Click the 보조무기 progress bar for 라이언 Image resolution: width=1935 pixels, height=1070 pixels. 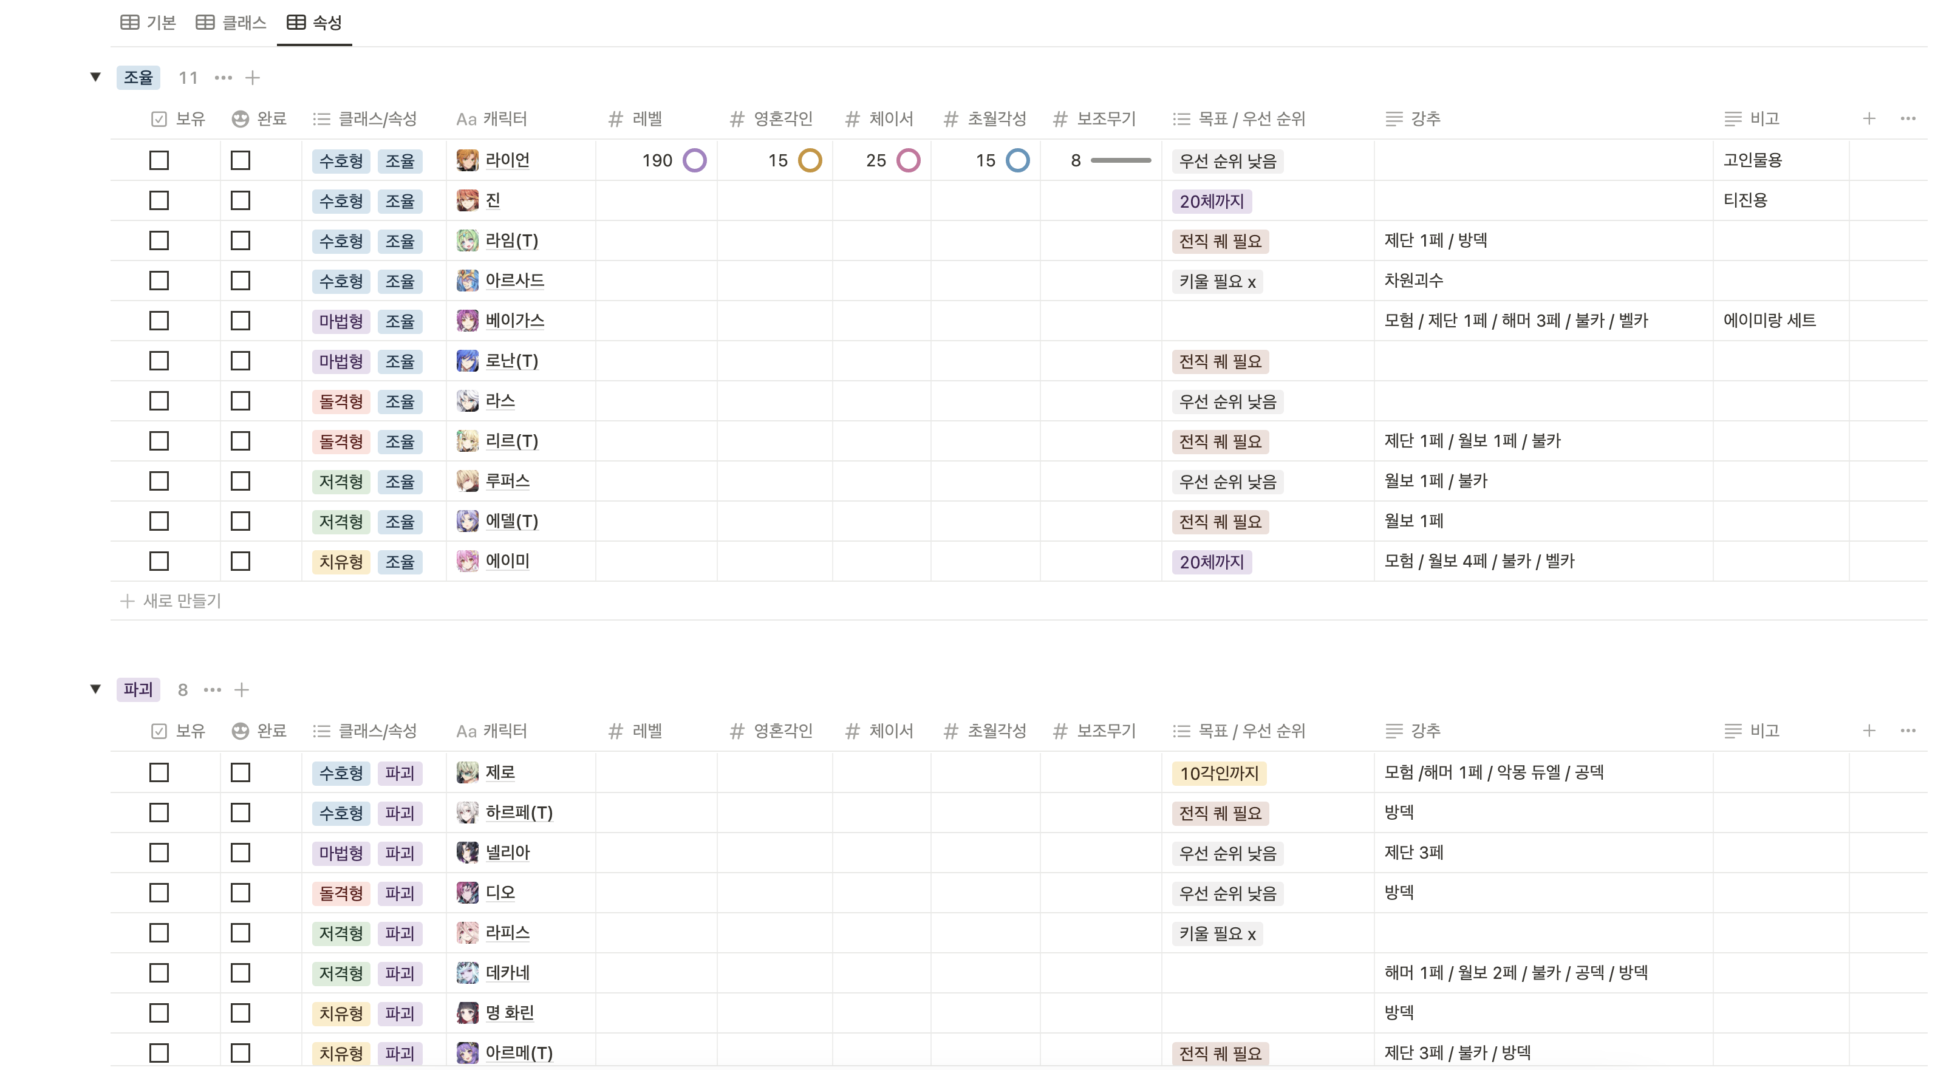pos(1120,161)
